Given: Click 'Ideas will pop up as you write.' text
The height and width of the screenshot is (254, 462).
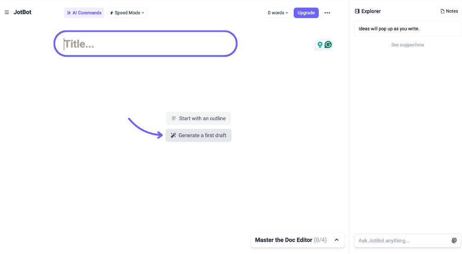Looking at the screenshot, I should click(x=389, y=29).
